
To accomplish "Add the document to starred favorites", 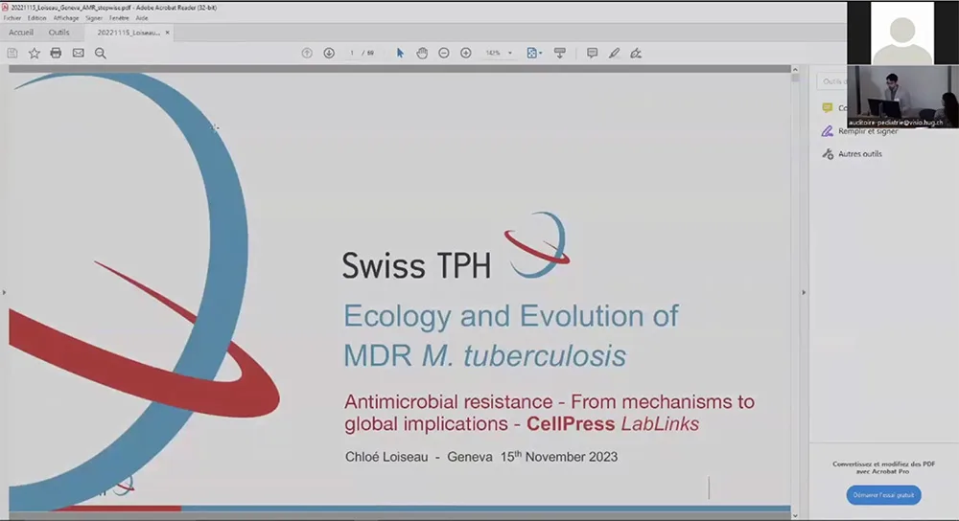I will [35, 53].
